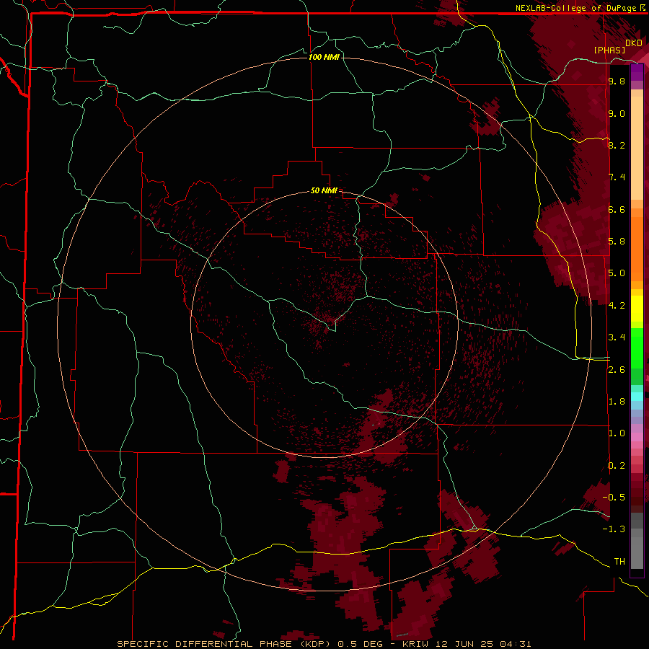The width and height of the screenshot is (649, 649).
Task: Click the 7.4 value on the color scale
Action: pos(617,177)
